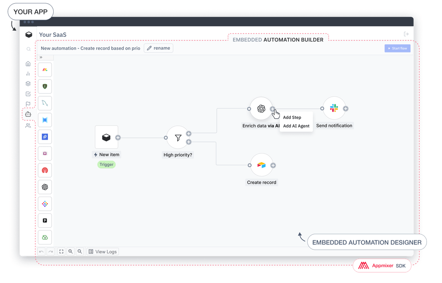Expand the Enrich data via AI step options

tap(273, 109)
